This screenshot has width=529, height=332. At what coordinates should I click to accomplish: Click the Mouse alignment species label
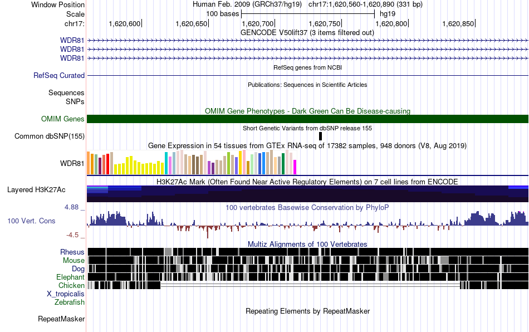point(74,261)
